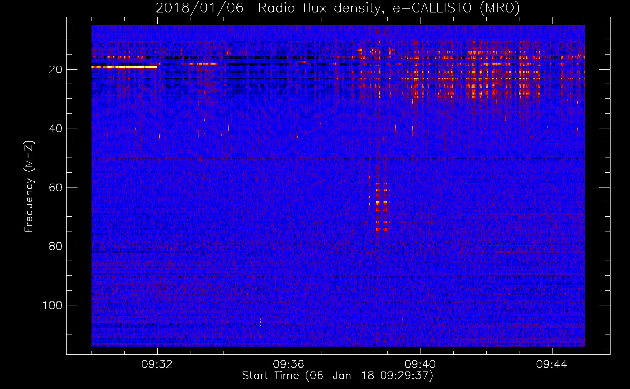Click the 40 MHz frequency tick label
The height and width of the screenshot is (389, 630).
pyautogui.click(x=56, y=128)
